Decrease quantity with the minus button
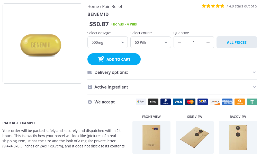This screenshot has width=261, height=159. click(x=179, y=42)
